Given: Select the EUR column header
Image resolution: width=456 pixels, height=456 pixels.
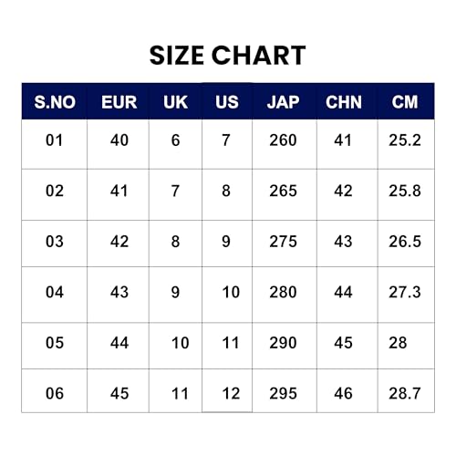Looking at the screenshot, I should 119,102.
